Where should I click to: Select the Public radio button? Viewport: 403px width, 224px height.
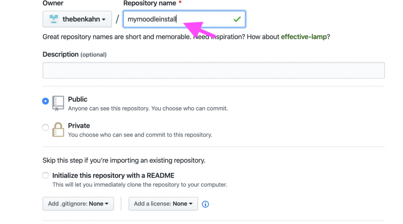pyautogui.click(x=46, y=101)
